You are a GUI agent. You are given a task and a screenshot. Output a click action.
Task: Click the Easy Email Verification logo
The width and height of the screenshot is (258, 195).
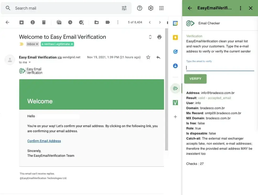[31, 71]
